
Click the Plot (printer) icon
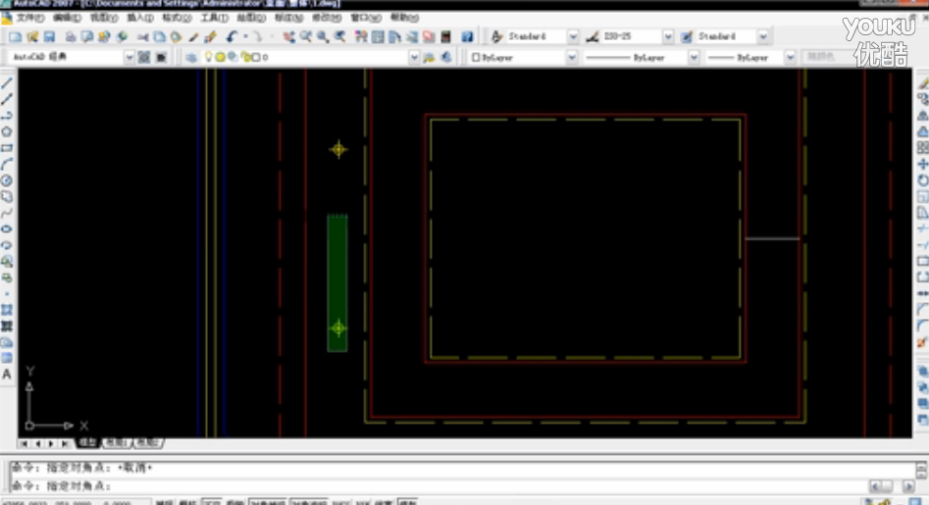(x=71, y=36)
